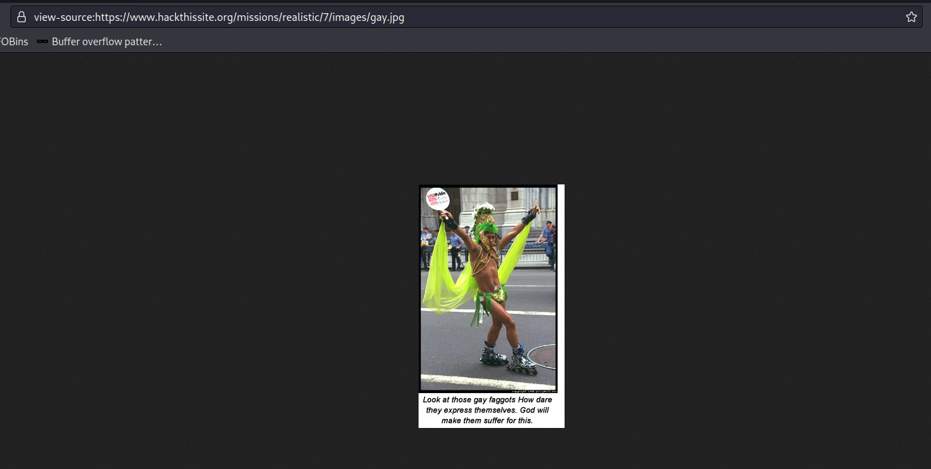Click 'missions/realistic/7' path segment in the URL
Screen dimensions: 931x469
(282, 17)
